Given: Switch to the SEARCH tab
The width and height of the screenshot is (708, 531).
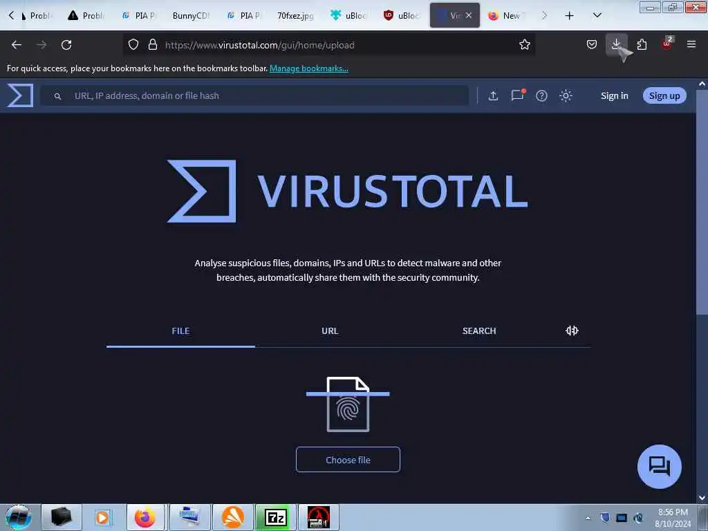Looking at the screenshot, I should [479, 331].
